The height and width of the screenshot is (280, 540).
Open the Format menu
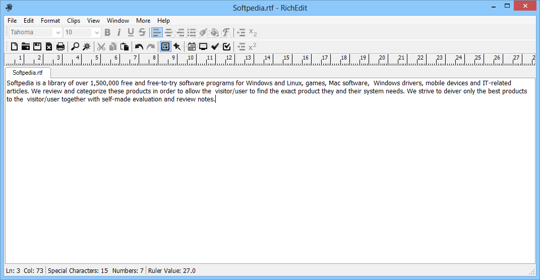pyautogui.click(x=50, y=21)
